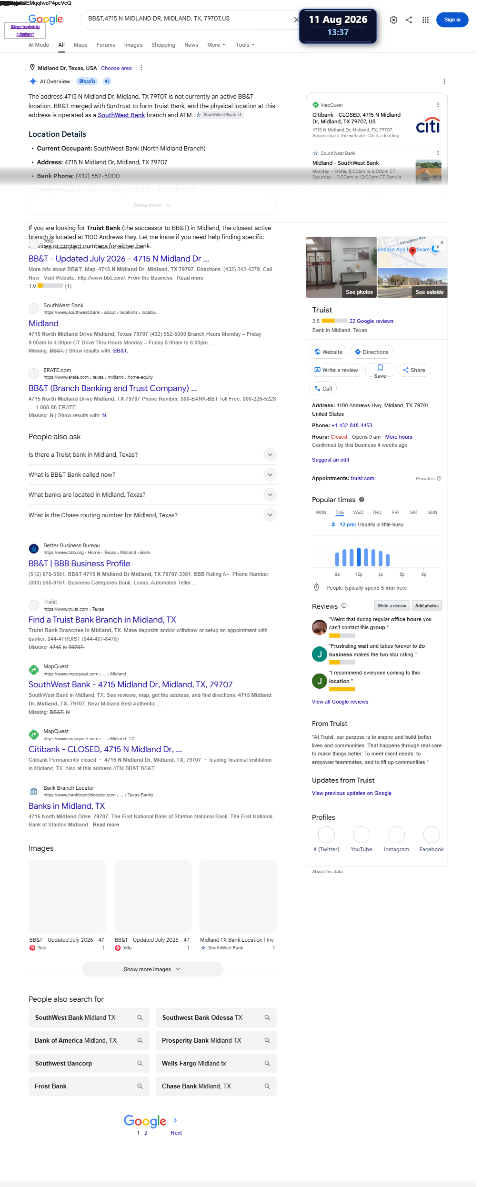Open options for MapQuest Citibank source card
This screenshot has height=1187, width=482.
438,105
